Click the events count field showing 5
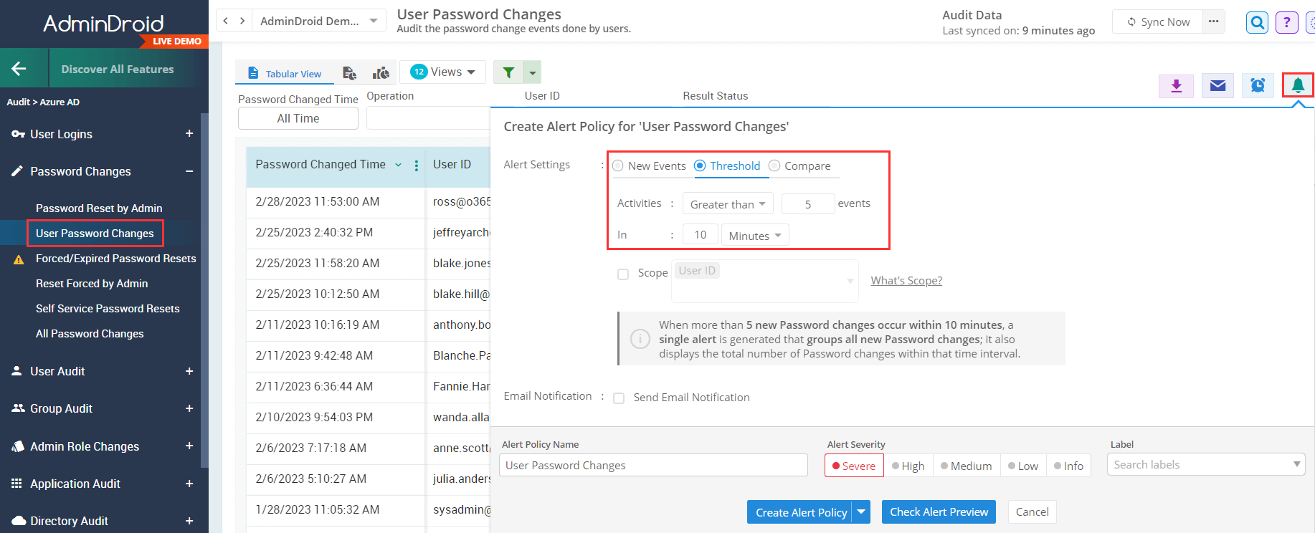This screenshot has width=1315, height=533. click(x=808, y=204)
